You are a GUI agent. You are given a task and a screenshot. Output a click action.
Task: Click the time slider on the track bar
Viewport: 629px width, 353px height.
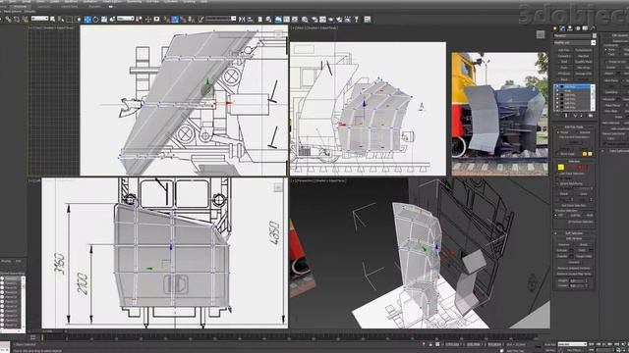[x=42, y=337]
